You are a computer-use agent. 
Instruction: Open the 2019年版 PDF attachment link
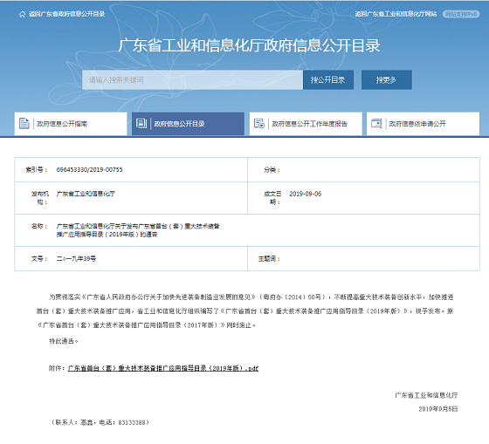[163, 368]
